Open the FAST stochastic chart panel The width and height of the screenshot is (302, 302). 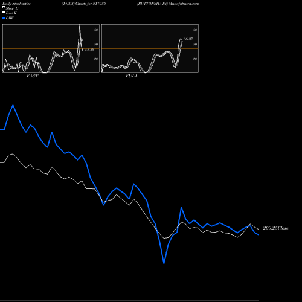pyautogui.click(x=51, y=48)
